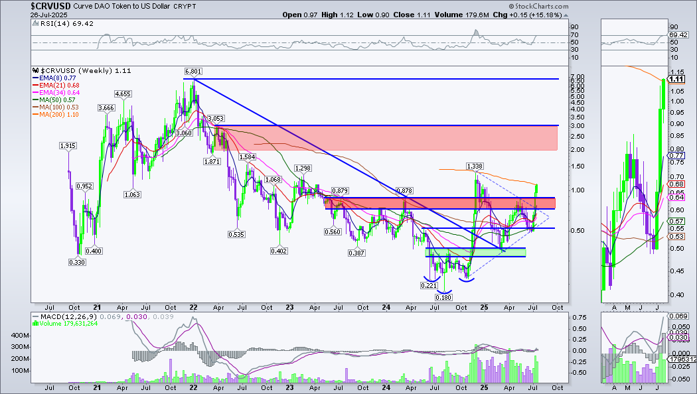Screen dimensions: 697x394
Task: Click the MACD(12,26,9) legend line icon
Action: point(36,316)
